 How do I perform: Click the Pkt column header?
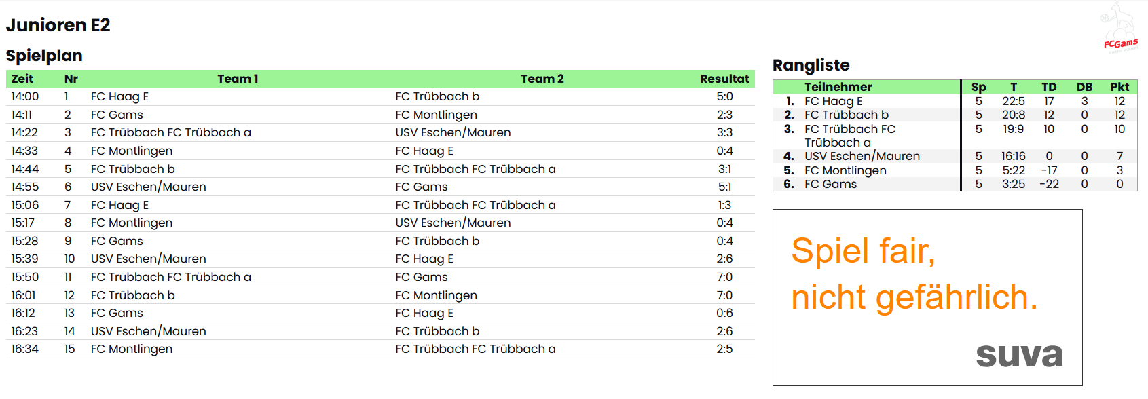coord(1119,87)
